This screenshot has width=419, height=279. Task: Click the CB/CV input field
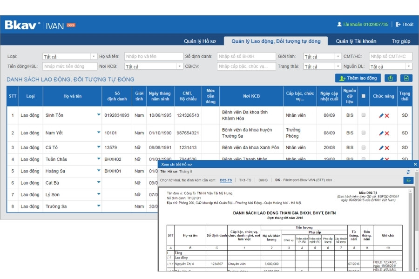(246, 66)
